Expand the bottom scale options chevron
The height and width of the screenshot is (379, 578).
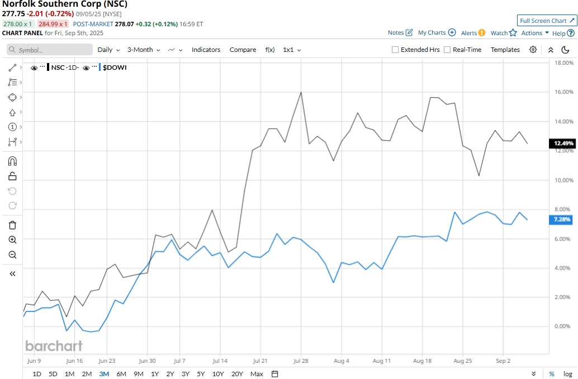pyautogui.click(x=533, y=374)
